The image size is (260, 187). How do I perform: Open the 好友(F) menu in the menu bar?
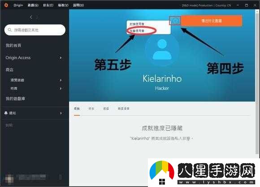point(48,5)
